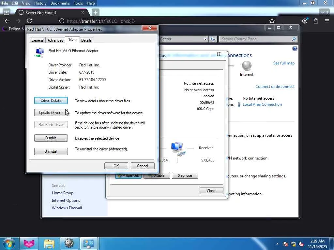Viewport: 334px width, 250px height.
Task: Cancel the adapter properties dialog
Action: [143, 166]
